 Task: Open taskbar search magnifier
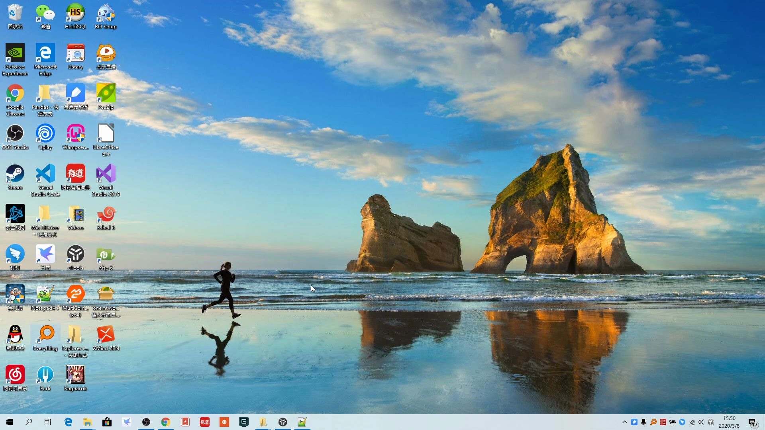[x=29, y=422]
